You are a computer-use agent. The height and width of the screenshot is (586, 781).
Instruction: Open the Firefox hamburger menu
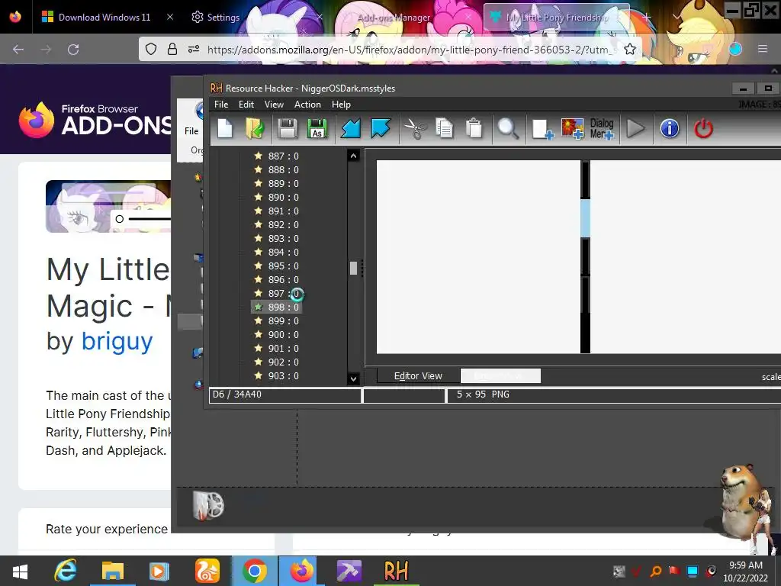[763, 49]
